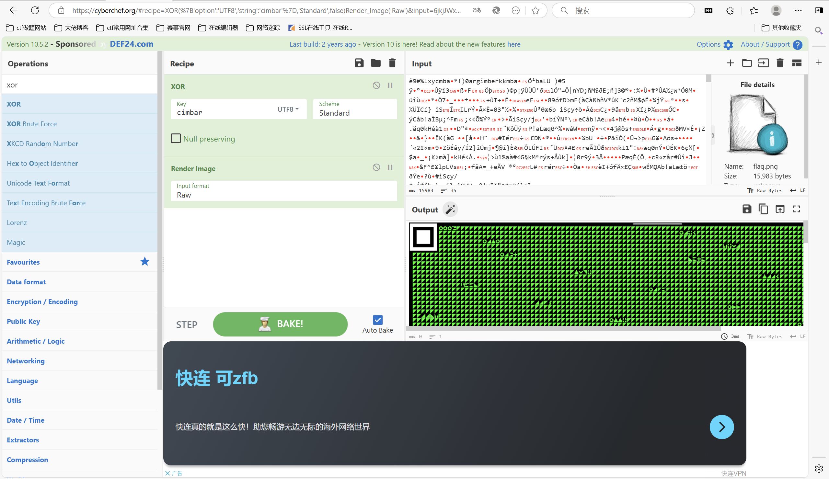
Task: Open browser extensions puzzle icon
Action: coord(730,11)
